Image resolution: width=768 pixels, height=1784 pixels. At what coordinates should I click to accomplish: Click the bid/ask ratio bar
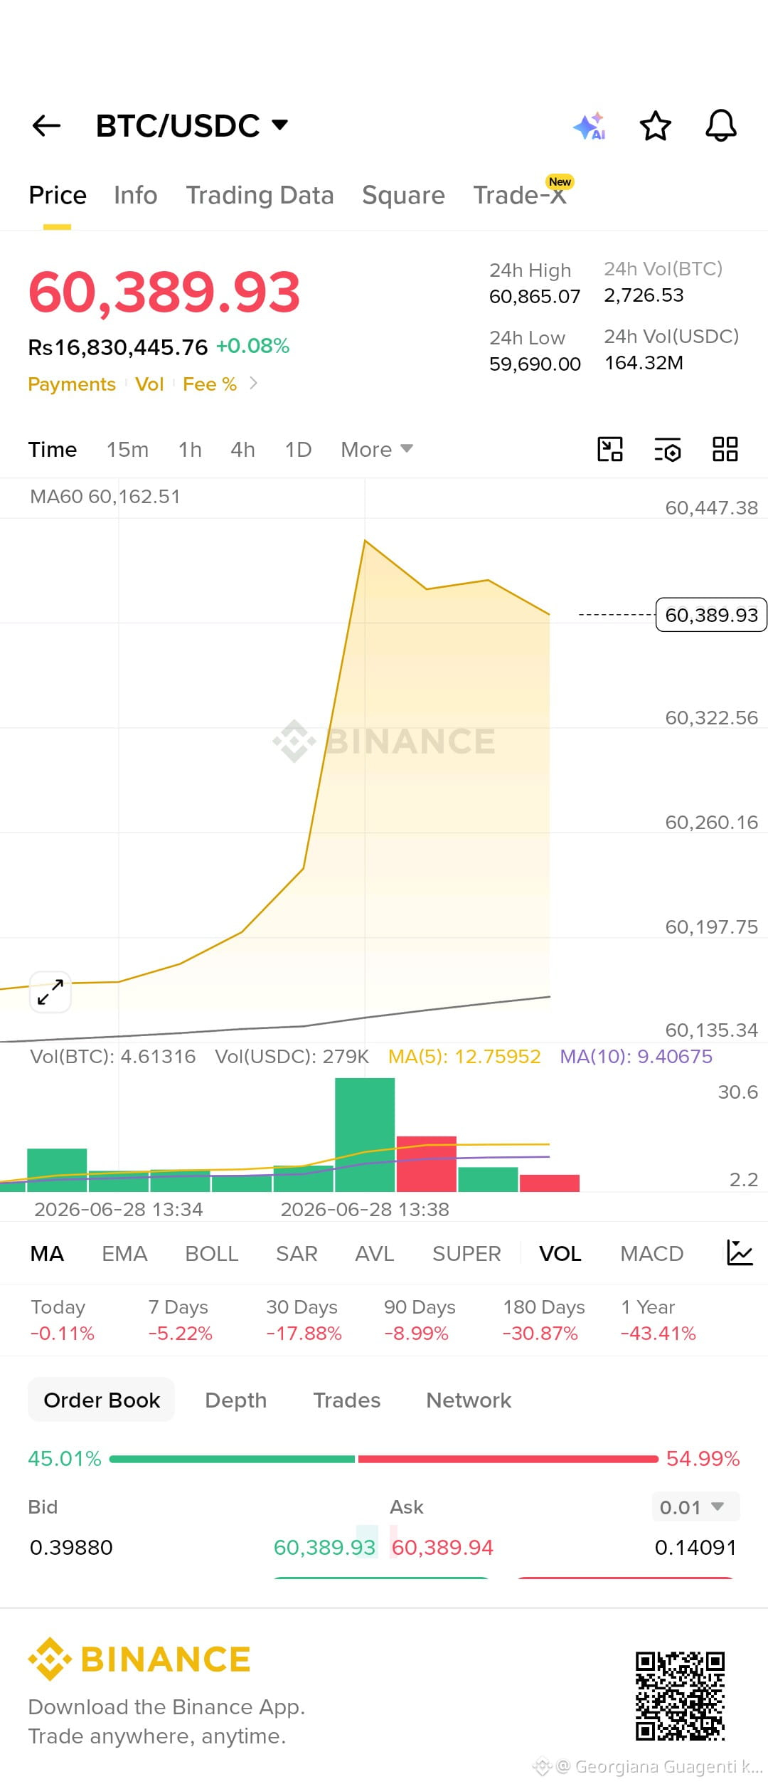pos(384,1460)
